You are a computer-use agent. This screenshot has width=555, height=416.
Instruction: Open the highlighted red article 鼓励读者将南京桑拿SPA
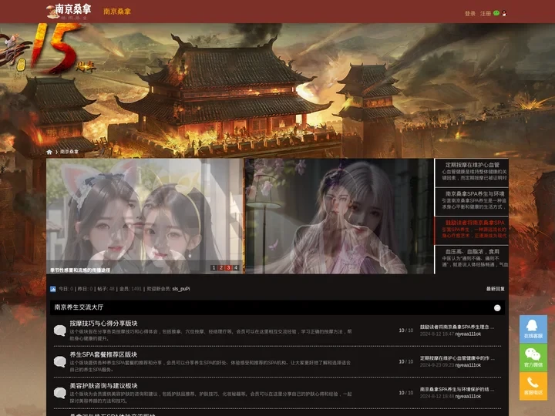coord(475,223)
